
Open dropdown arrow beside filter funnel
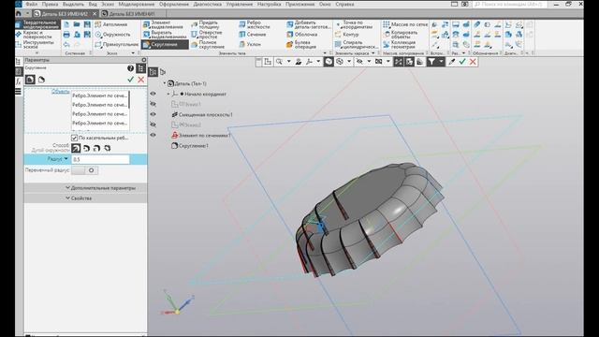click(441, 62)
